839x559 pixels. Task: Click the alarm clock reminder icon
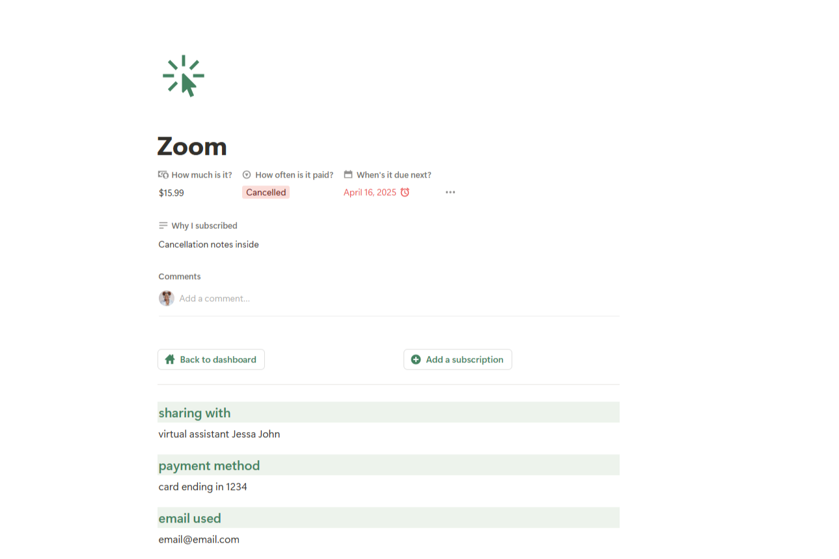pyautogui.click(x=405, y=193)
